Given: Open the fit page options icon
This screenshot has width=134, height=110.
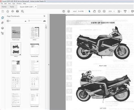Looking at the screenshot, I should pos(119,11).
